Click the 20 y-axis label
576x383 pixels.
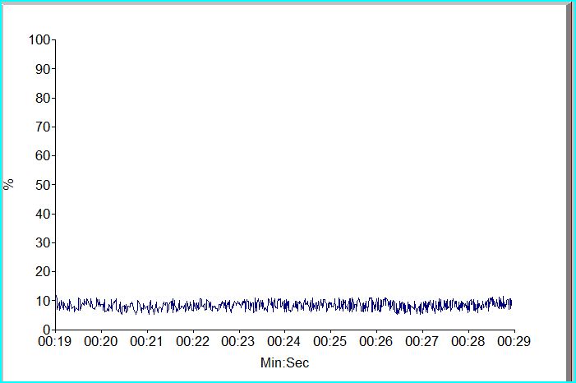[x=43, y=272]
